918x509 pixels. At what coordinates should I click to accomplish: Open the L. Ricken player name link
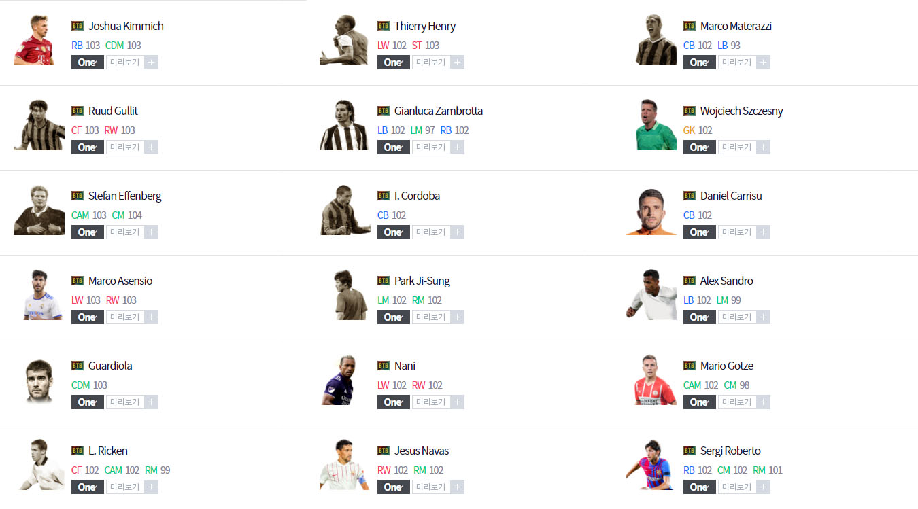(x=108, y=451)
